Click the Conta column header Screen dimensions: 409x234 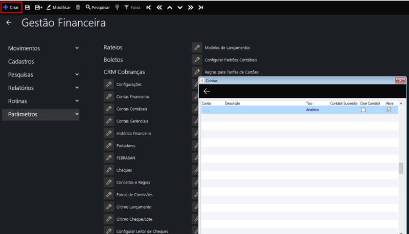point(206,103)
